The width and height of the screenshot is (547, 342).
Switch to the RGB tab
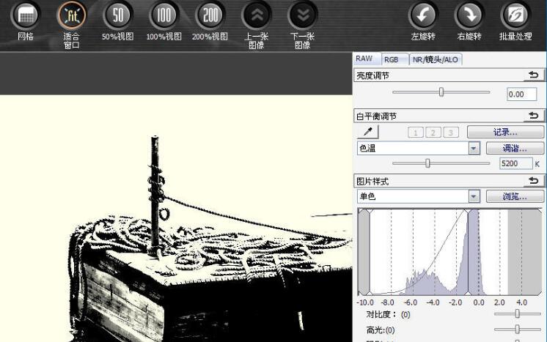[x=391, y=60]
